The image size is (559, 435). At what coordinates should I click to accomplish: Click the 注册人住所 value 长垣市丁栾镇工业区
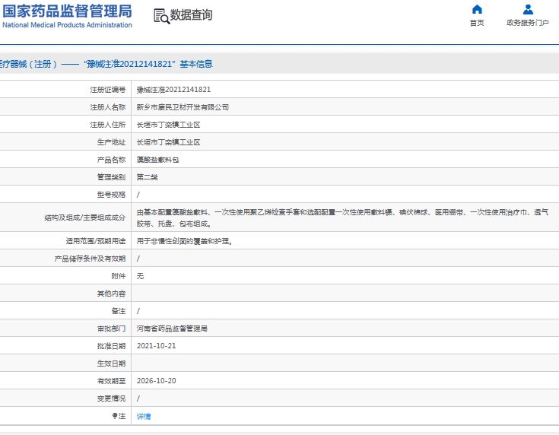coord(168,125)
